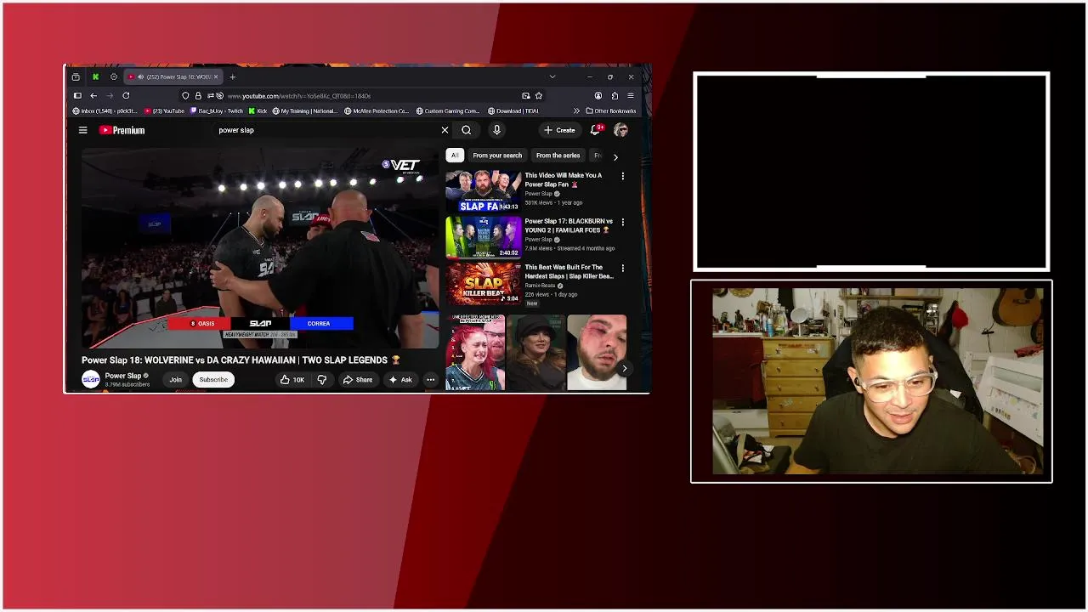Reload the YouTube page
This screenshot has width=1088, height=612.
[126, 96]
